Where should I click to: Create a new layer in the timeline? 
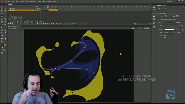coord(9,24)
